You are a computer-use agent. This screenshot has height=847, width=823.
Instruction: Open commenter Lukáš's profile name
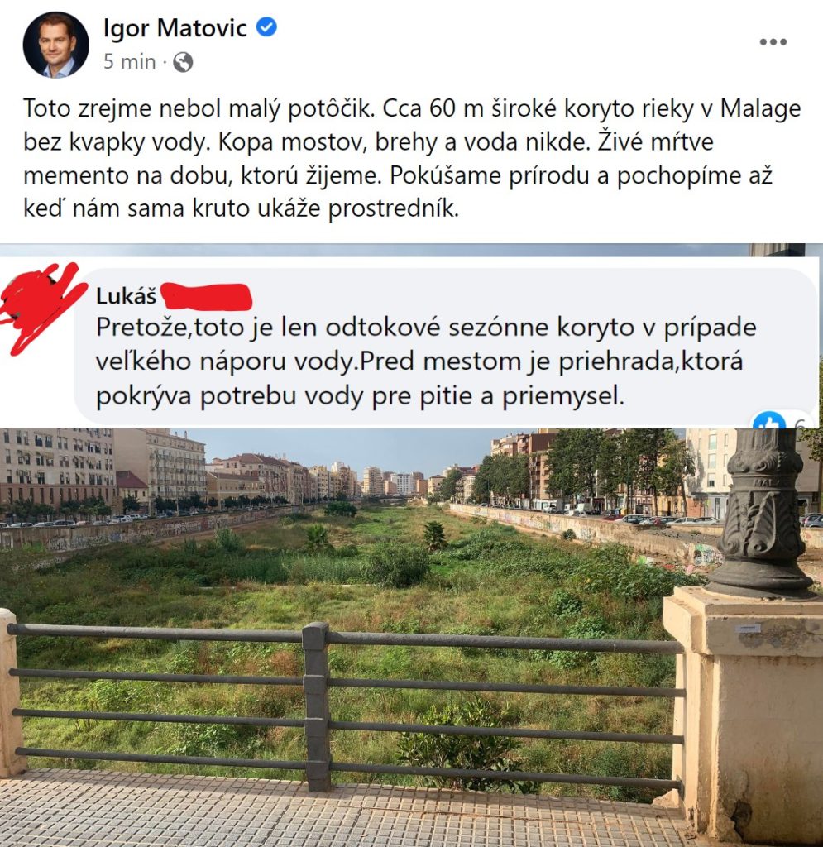(126, 296)
